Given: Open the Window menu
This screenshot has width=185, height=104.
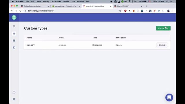Looking at the screenshot, I should pyautogui.click(x=80, y=1).
